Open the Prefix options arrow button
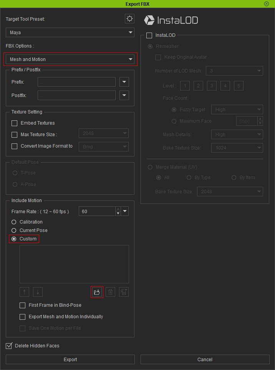The height and width of the screenshot is (370, 275). click(x=124, y=82)
